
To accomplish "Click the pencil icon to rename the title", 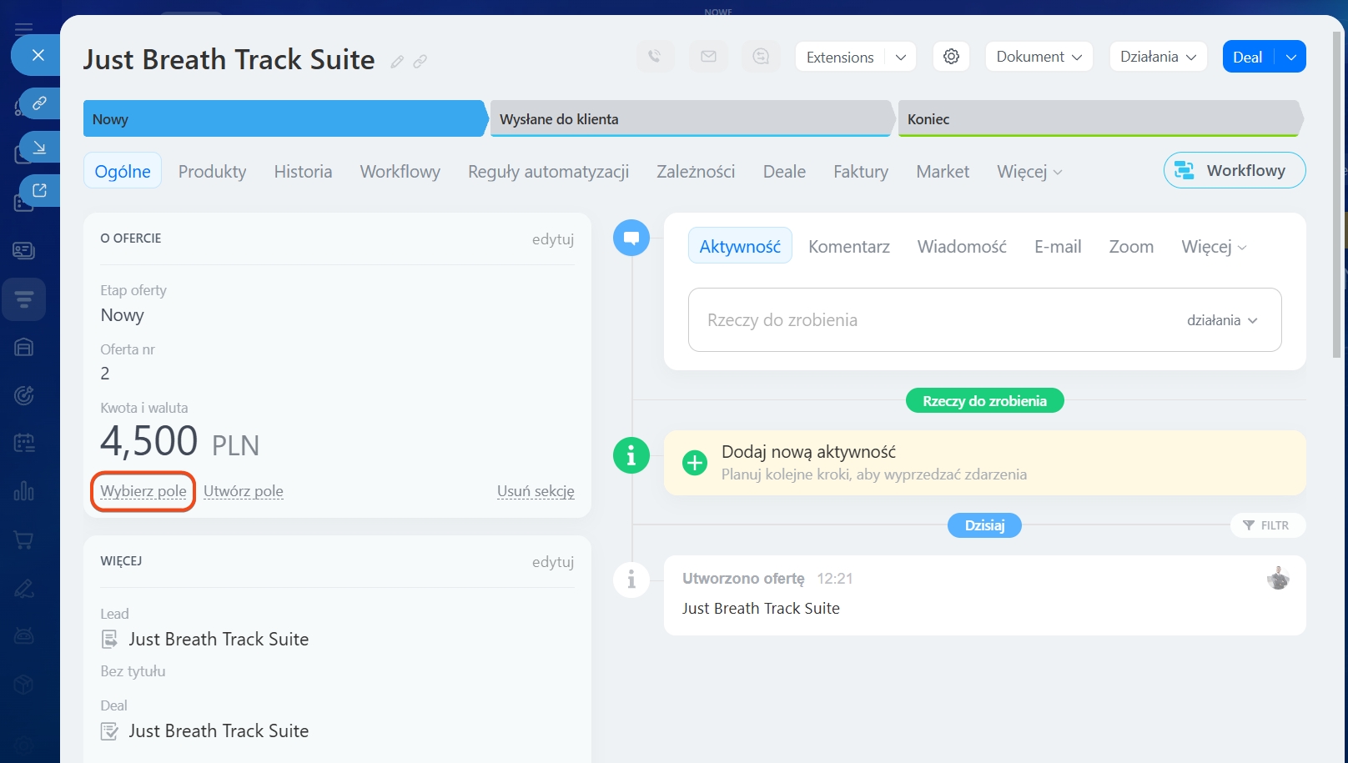I will click(397, 62).
